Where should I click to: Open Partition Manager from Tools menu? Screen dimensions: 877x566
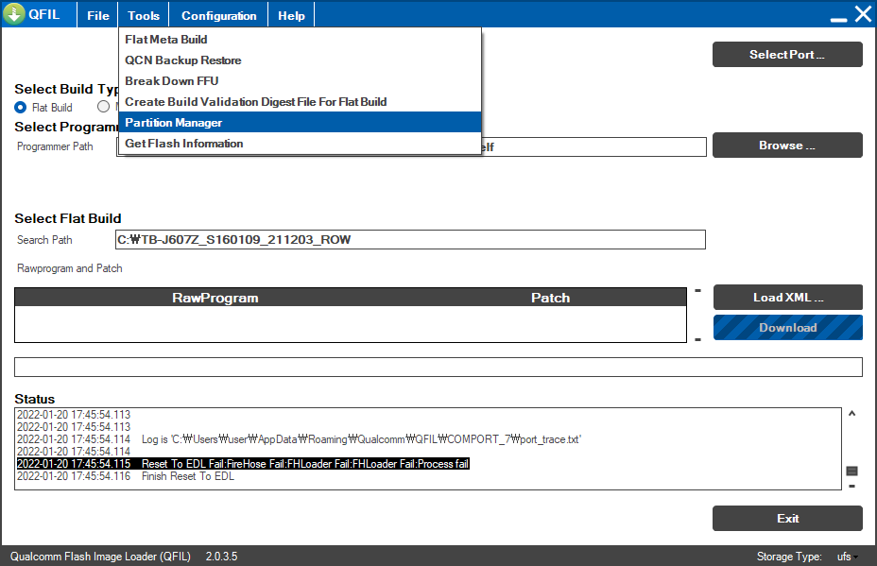[300, 122]
